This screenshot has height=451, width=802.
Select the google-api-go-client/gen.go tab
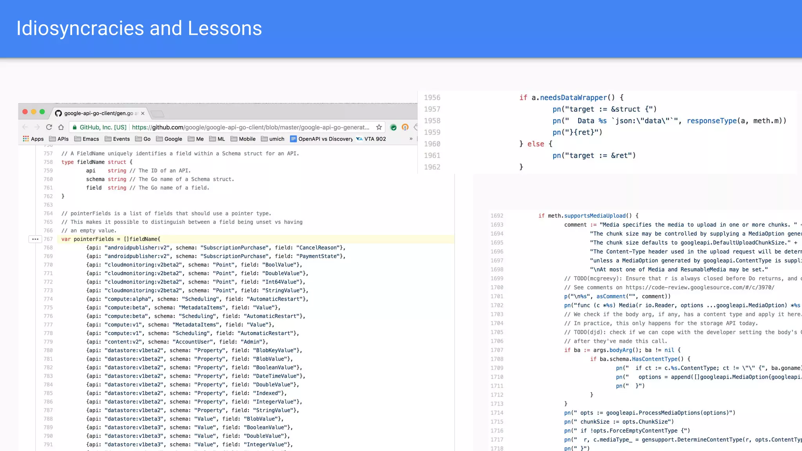pyautogui.click(x=98, y=114)
